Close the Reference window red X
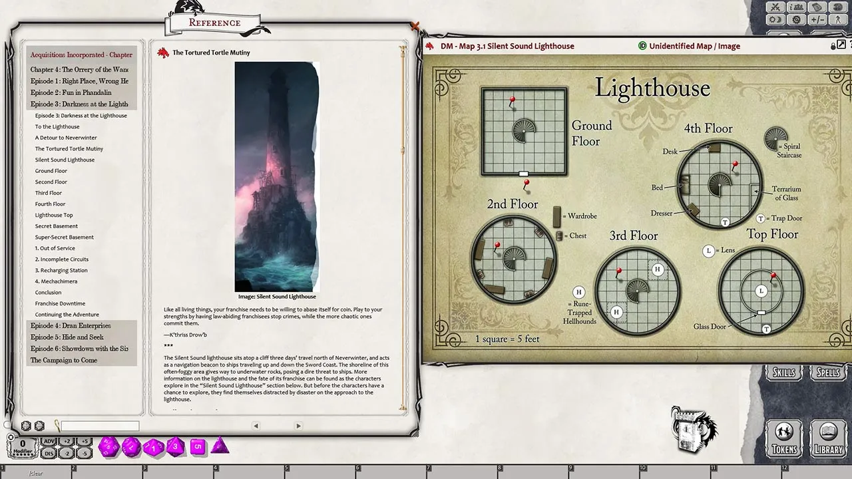This screenshot has height=479, width=852. click(x=415, y=27)
